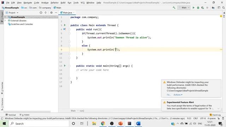Open the VCS menu

[82, 2]
